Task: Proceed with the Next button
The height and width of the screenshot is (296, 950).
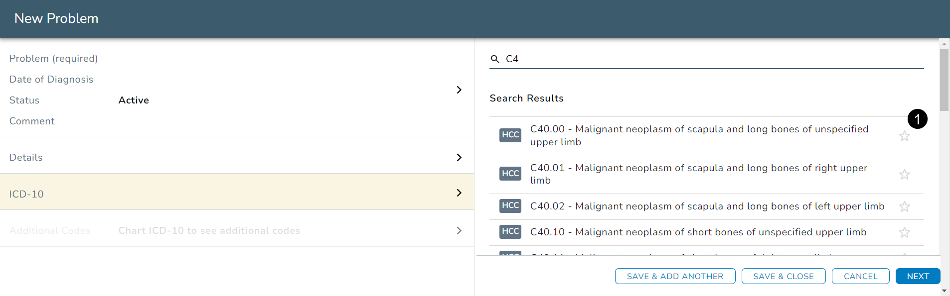Action: tap(918, 276)
